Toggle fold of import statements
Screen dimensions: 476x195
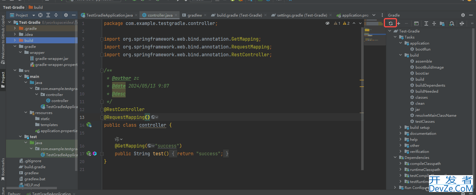pyautogui.click(x=102, y=39)
